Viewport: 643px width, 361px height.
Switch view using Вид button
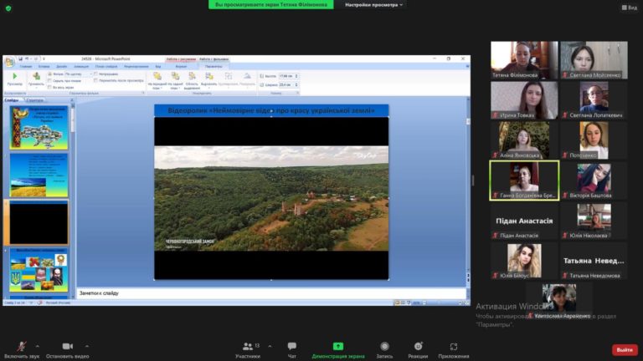(629, 8)
